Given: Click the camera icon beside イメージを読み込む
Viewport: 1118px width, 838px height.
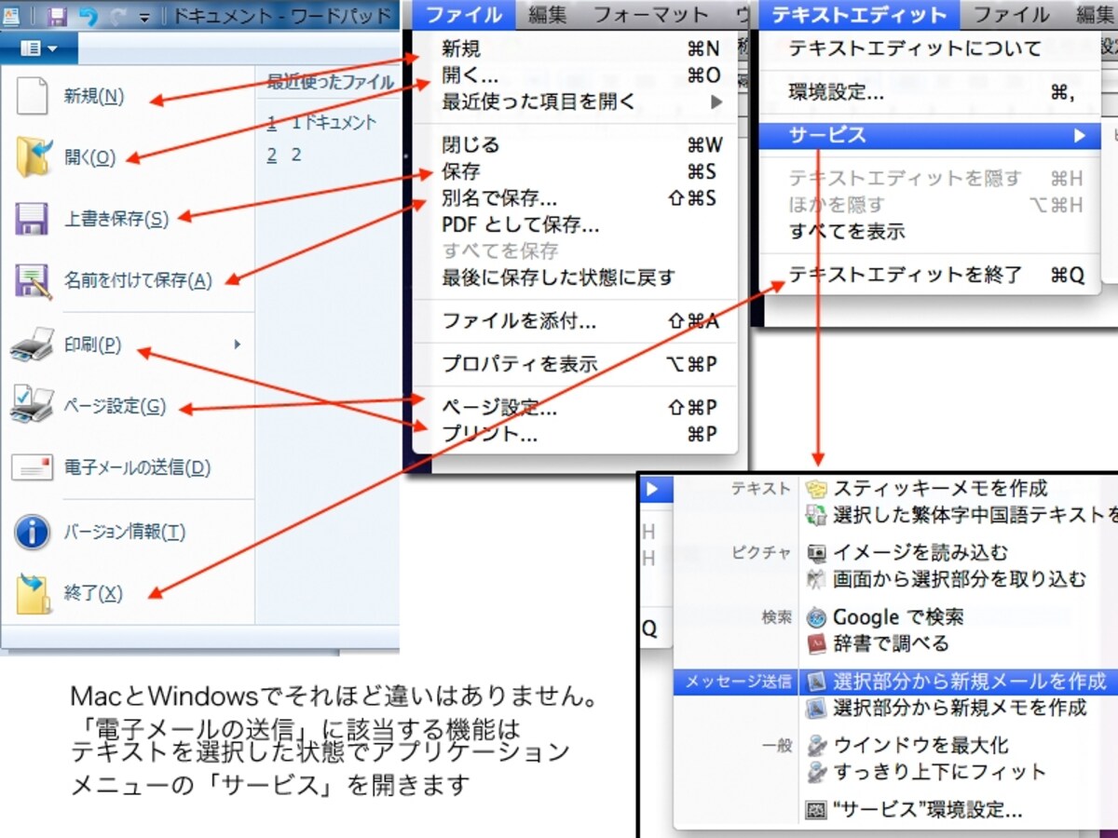Looking at the screenshot, I should tap(816, 553).
